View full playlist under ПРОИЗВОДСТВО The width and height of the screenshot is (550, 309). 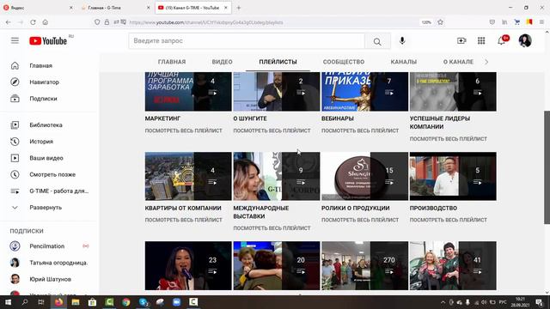449,220
